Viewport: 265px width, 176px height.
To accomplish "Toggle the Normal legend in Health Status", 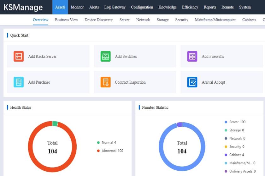I will point(107,142).
